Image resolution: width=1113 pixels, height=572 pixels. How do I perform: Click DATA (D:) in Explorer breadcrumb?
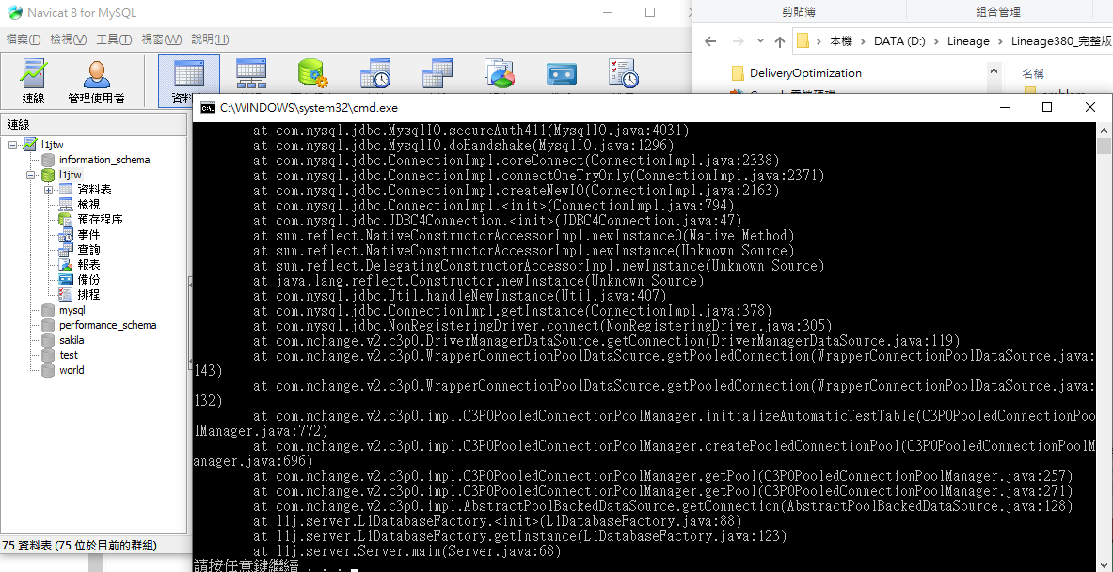coord(899,41)
